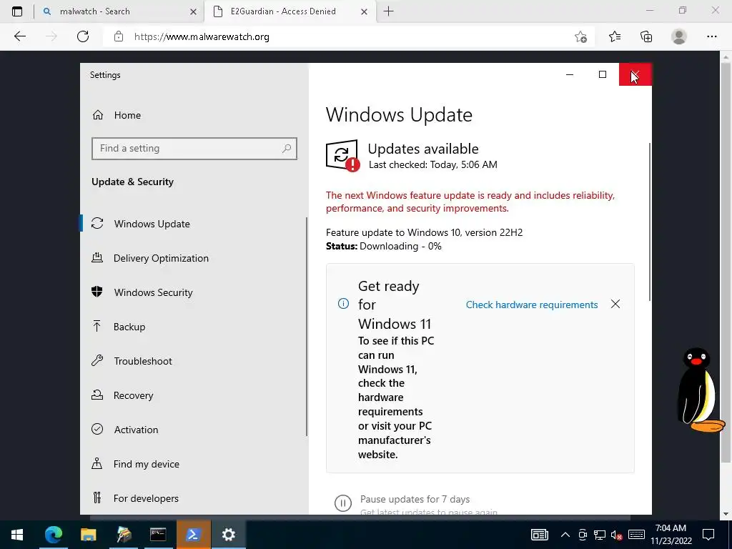Click the search magnifier in Find a setting
The width and height of the screenshot is (732, 549).
point(287,149)
